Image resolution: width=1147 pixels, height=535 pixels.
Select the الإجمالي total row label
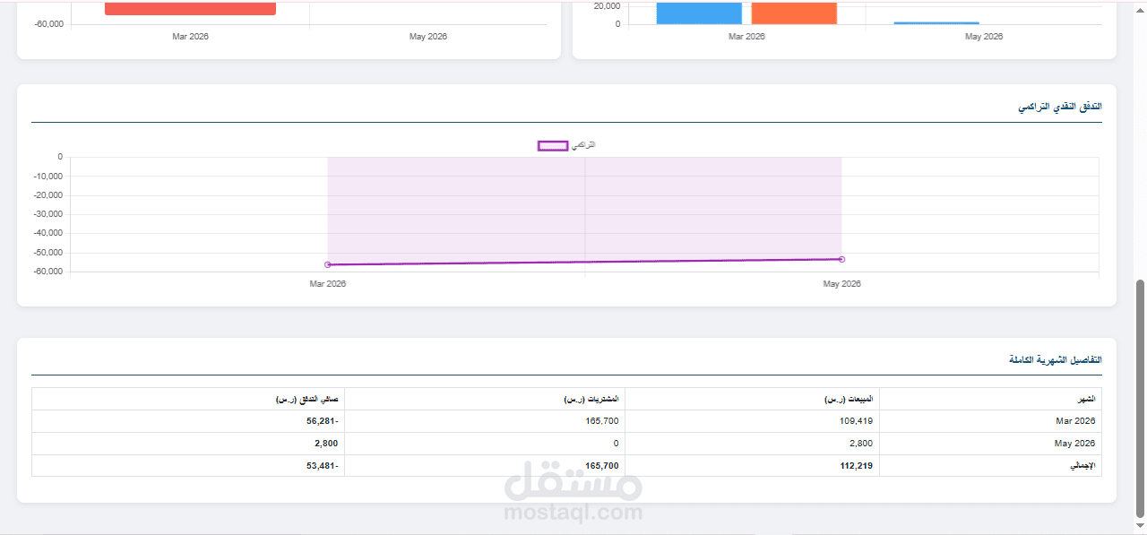pyautogui.click(x=1083, y=465)
